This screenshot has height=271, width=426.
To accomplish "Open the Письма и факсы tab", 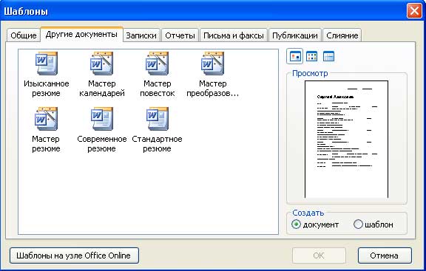I will (x=234, y=35).
